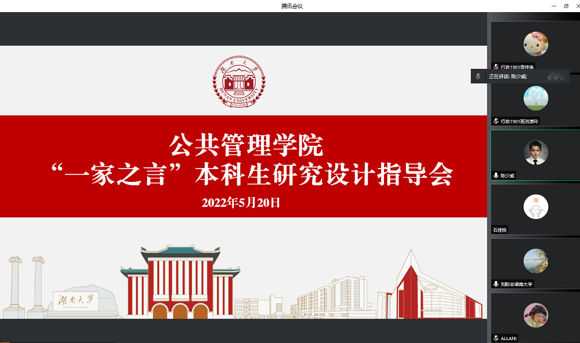The image size is (580, 343).
Task: Restore down the meeting window
Action: (566, 6)
